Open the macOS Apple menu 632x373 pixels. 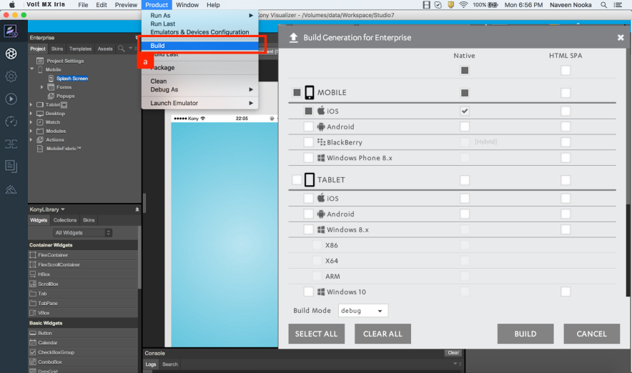(12, 5)
